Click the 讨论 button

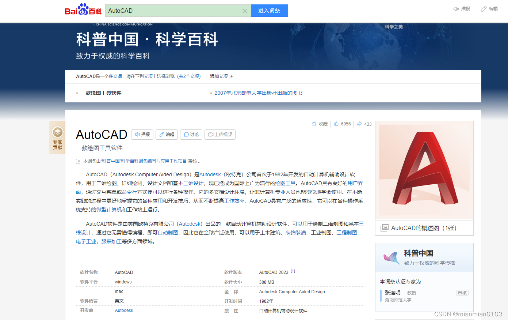coord(191,135)
